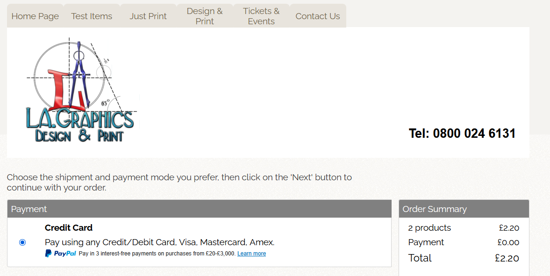Go to the Test Items tab

click(x=92, y=16)
